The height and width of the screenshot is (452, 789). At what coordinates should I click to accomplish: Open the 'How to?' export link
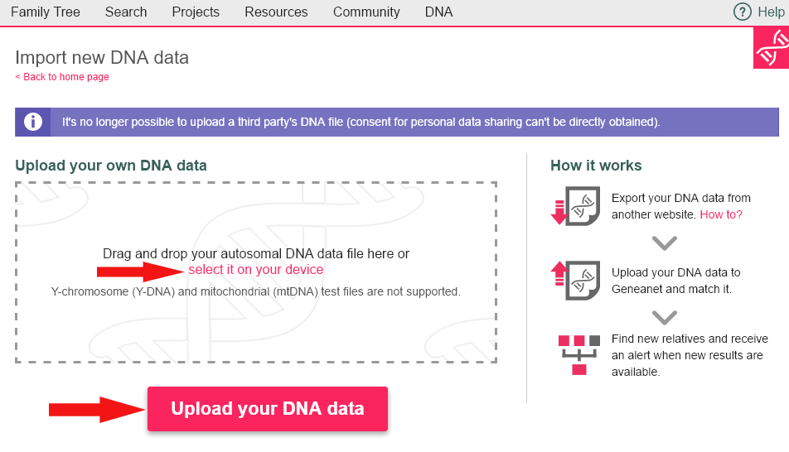pos(721,214)
